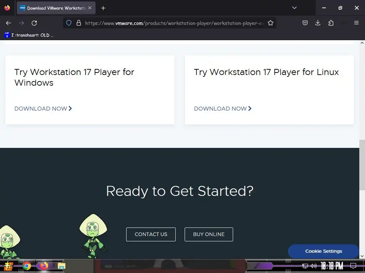This screenshot has width=365, height=273.
Task: Close the Download VMware Workstation tab
Action: (x=90, y=8)
